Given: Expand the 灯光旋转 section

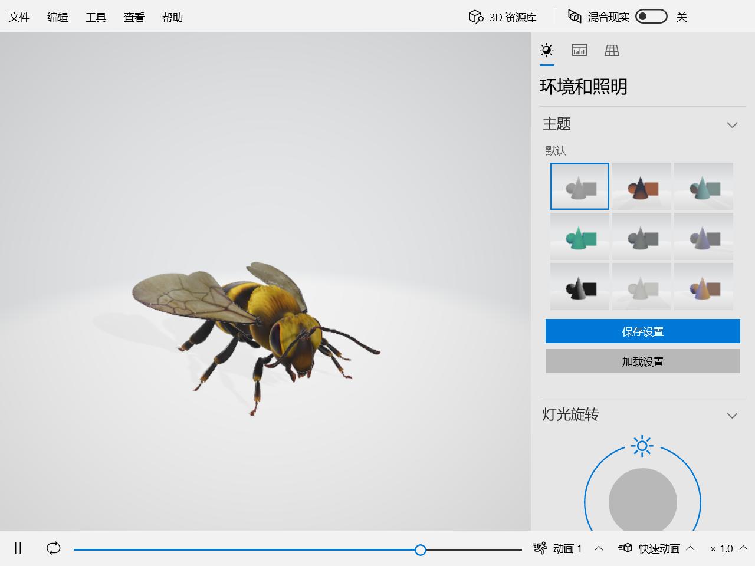Looking at the screenshot, I should coord(733,416).
